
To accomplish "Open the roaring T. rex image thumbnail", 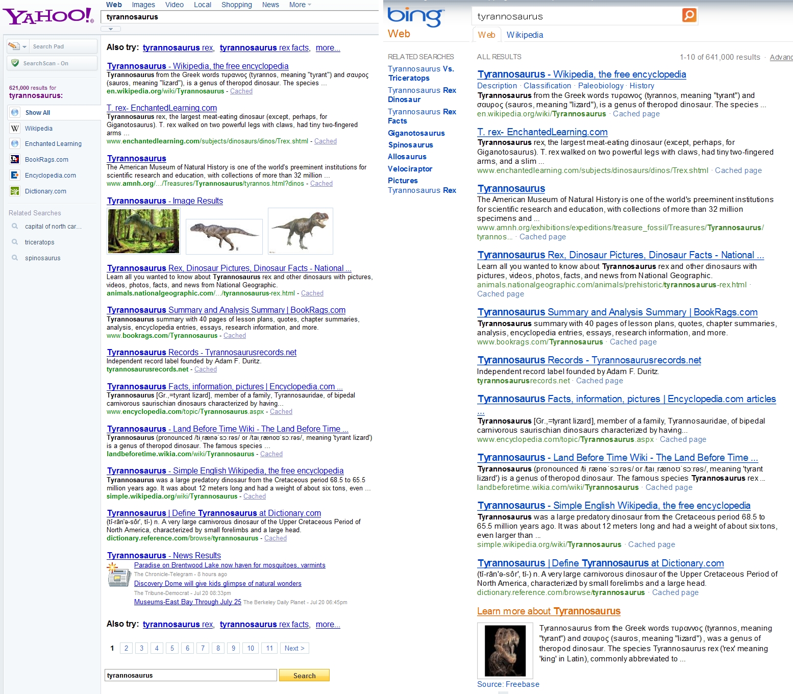I will [x=301, y=231].
